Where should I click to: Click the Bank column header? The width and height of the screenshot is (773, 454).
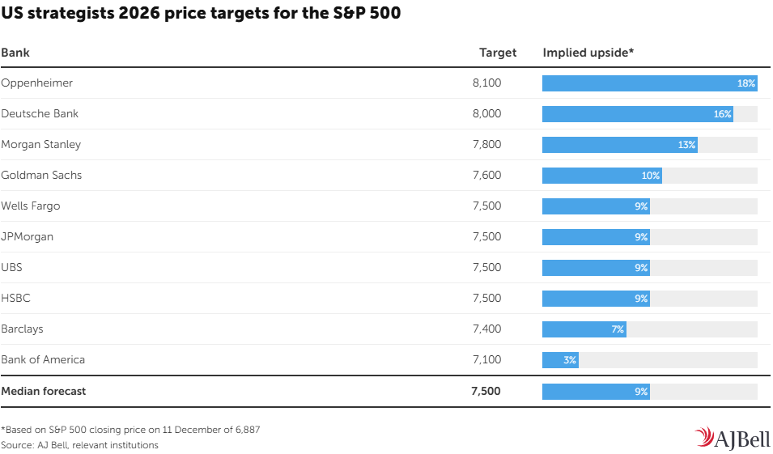[x=15, y=53]
